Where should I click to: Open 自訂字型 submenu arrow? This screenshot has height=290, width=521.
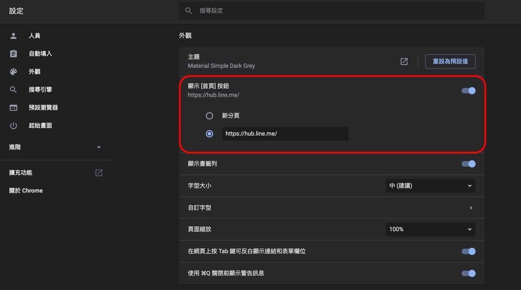(x=471, y=208)
